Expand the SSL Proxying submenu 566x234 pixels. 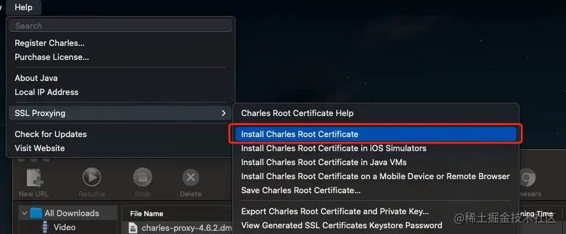(121, 113)
